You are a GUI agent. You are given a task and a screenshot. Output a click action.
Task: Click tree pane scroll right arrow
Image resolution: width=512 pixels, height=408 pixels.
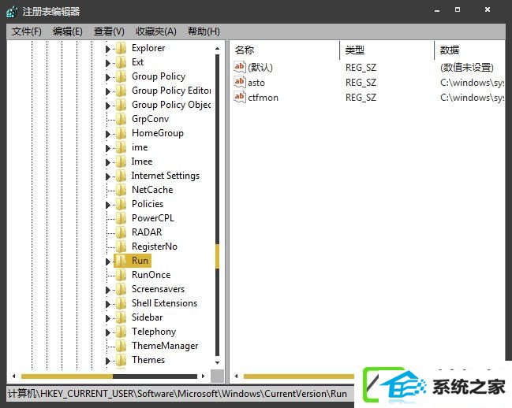pos(203,376)
